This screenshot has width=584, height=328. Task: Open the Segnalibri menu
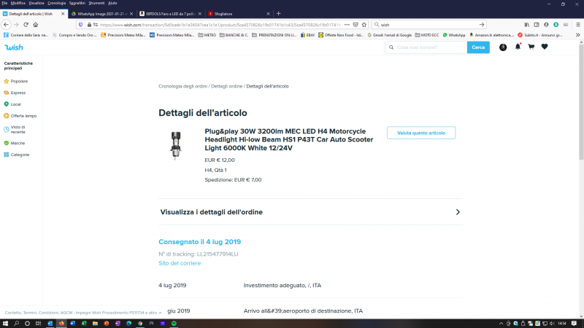click(77, 3)
